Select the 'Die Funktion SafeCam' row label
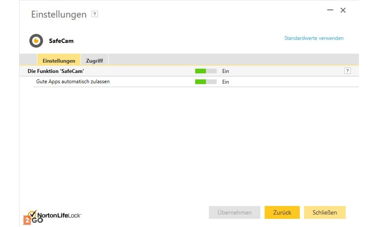 coord(56,71)
